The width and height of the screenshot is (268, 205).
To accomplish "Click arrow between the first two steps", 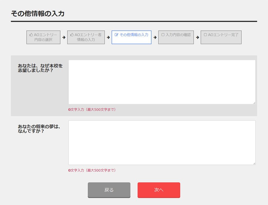I will point(64,37).
